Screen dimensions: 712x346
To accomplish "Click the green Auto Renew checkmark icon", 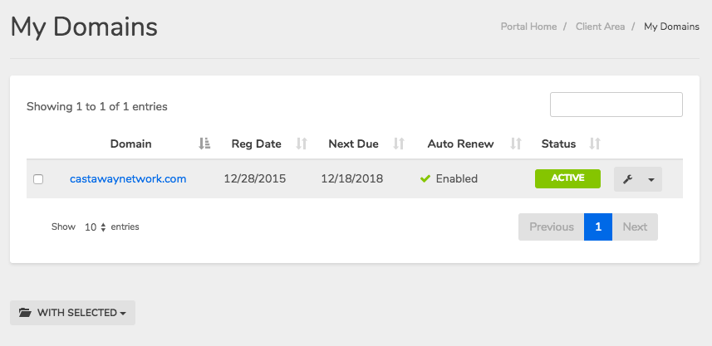I will (425, 178).
